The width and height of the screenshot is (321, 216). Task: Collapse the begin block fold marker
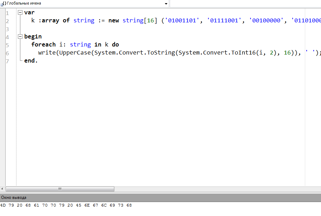pyautogui.click(x=20, y=36)
